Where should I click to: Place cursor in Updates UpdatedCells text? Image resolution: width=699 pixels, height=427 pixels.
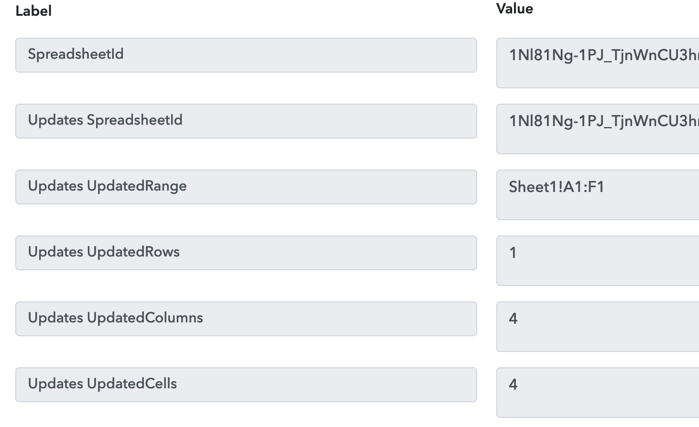point(102,384)
